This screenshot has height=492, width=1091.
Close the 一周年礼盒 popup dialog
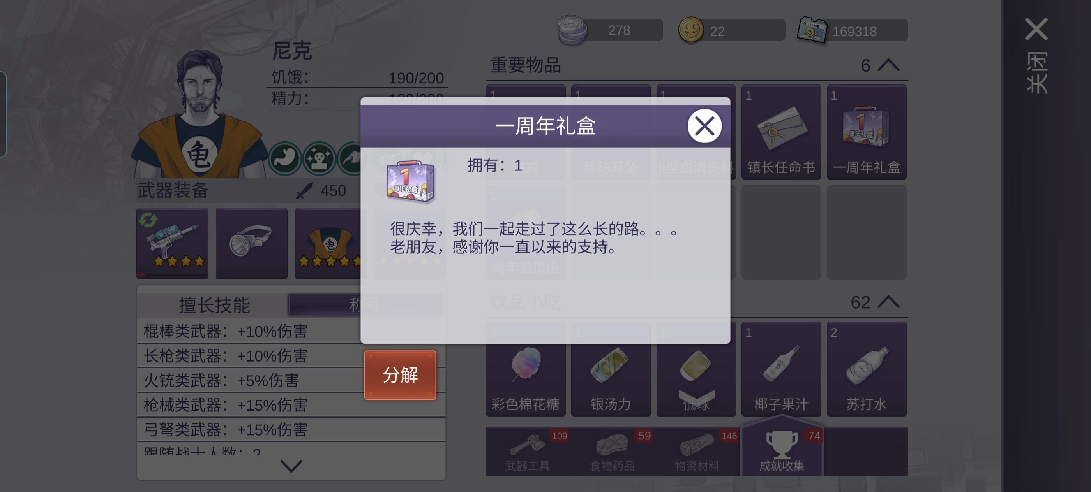(x=704, y=126)
